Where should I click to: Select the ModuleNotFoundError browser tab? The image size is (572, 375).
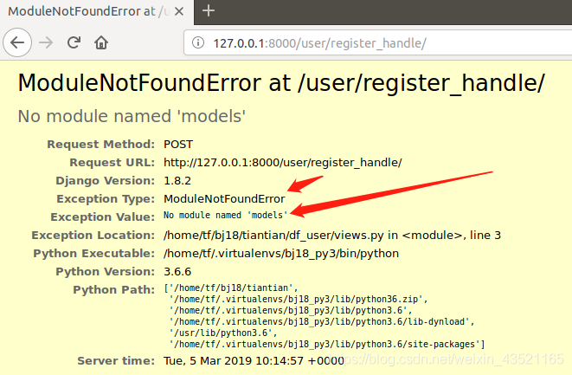[x=96, y=11]
